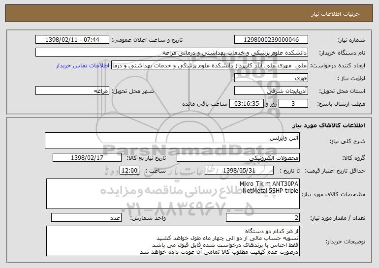Click the label شهر محل تحویل
Screen dimensions: 379x268
(x=132, y=91)
